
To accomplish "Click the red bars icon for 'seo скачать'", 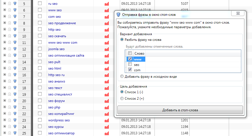I will [106, 36].
